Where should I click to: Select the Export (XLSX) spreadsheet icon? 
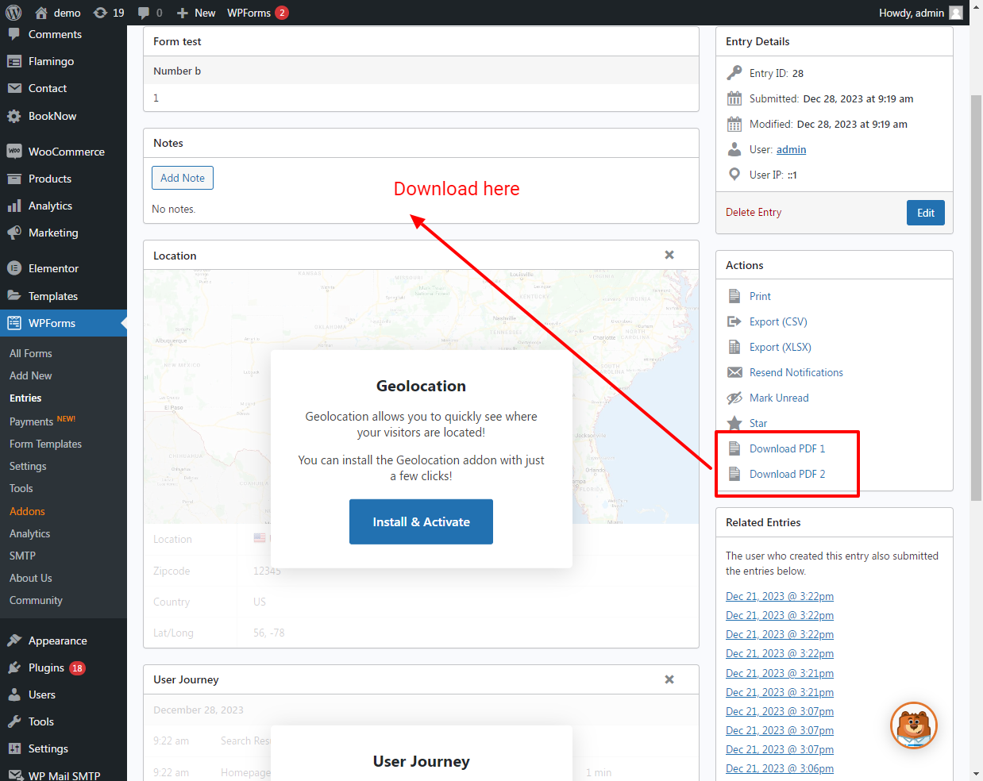[734, 346]
